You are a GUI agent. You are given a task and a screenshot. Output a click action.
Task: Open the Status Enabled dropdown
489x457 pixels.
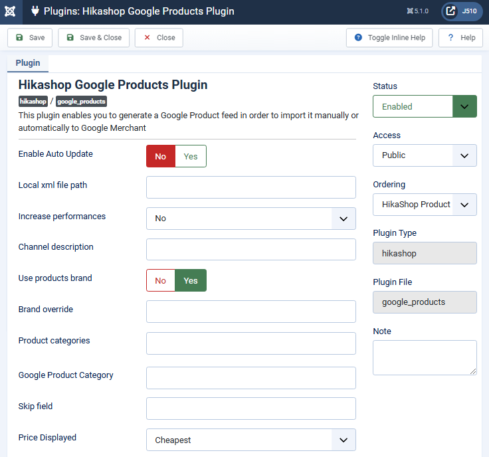[x=425, y=106]
